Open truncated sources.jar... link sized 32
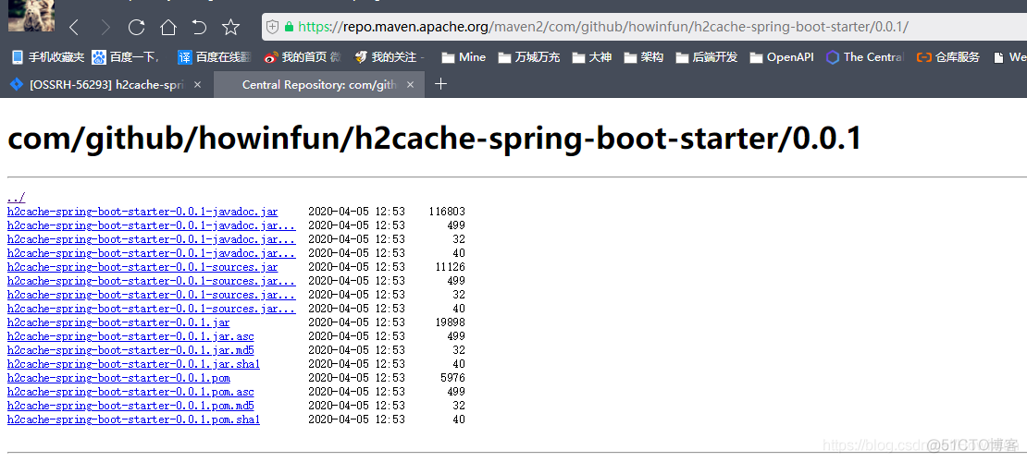 152,295
